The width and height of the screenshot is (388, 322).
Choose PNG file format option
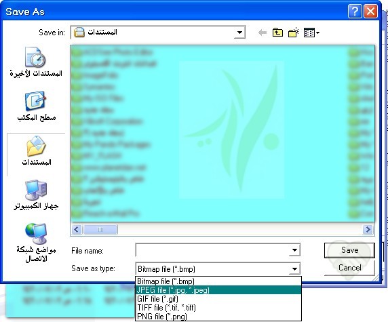pyautogui.click(x=218, y=317)
